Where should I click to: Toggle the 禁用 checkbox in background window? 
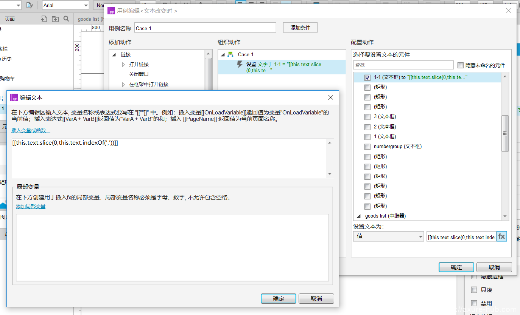(474, 303)
